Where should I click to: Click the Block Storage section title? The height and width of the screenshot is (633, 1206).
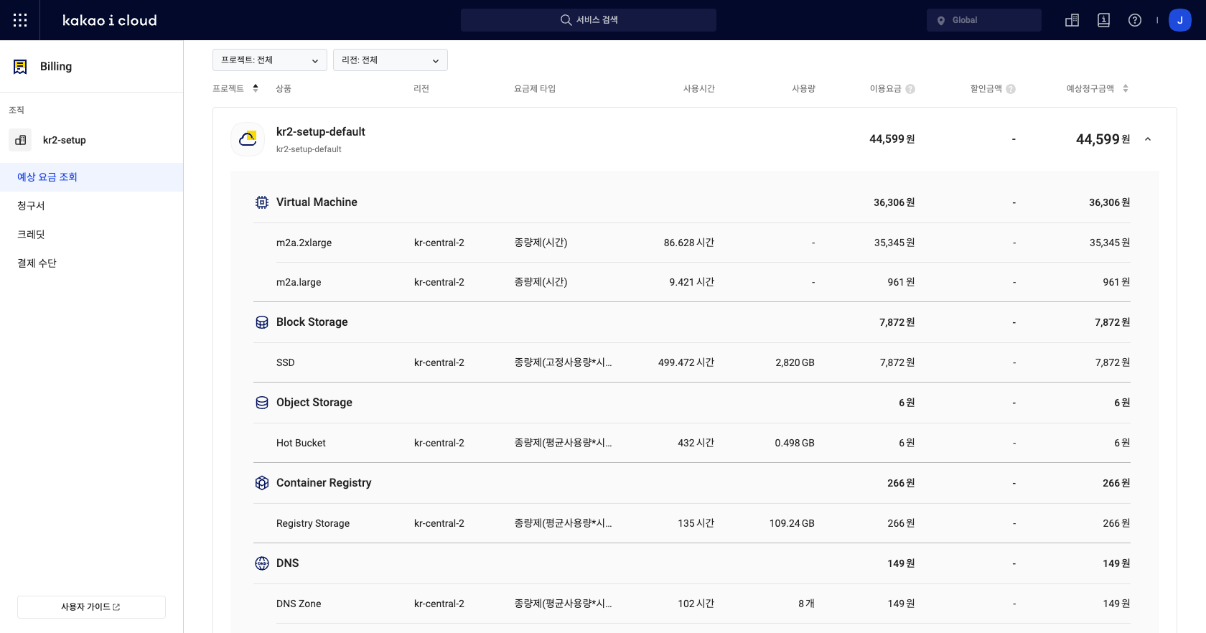(312, 322)
